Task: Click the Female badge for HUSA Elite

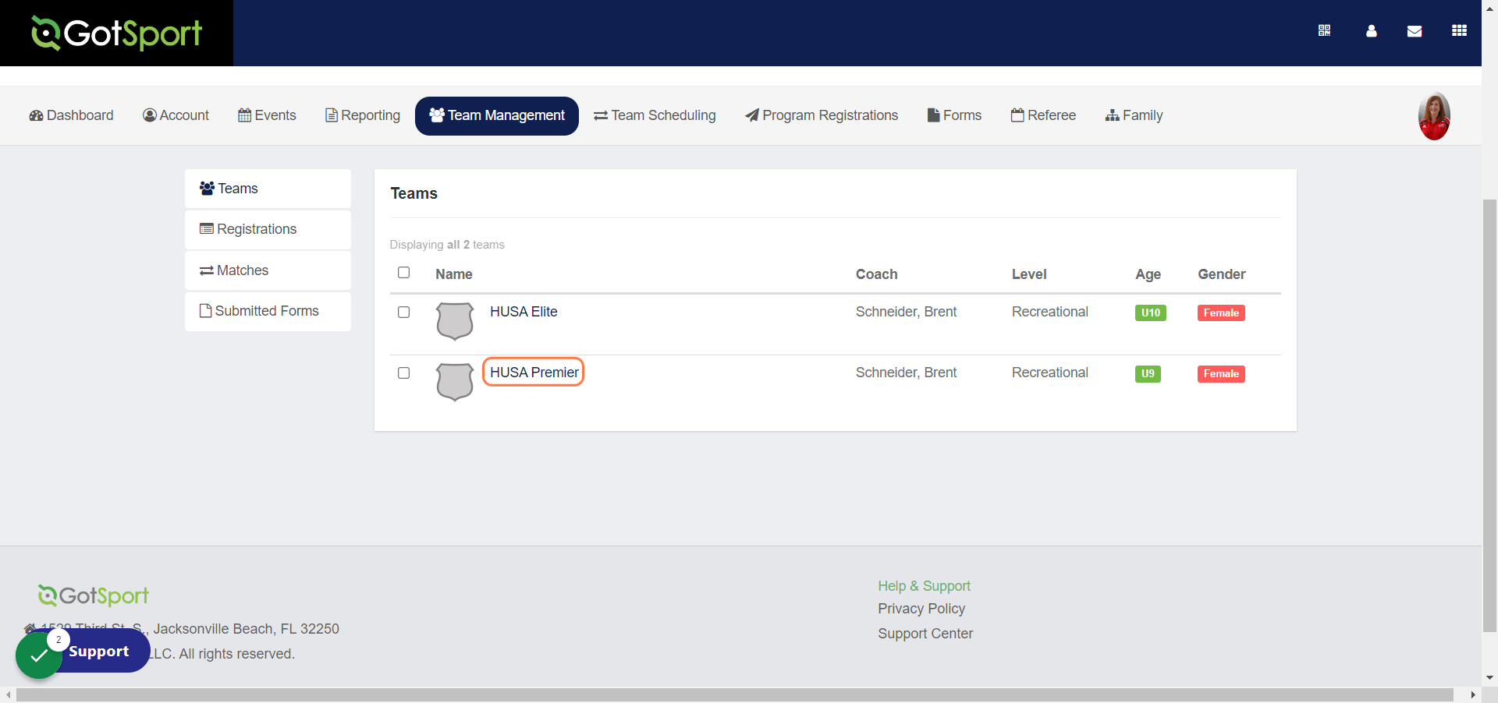Action: click(x=1221, y=313)
